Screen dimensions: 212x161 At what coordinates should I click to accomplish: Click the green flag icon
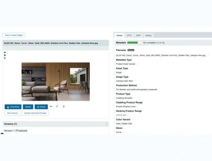point(5,53)
